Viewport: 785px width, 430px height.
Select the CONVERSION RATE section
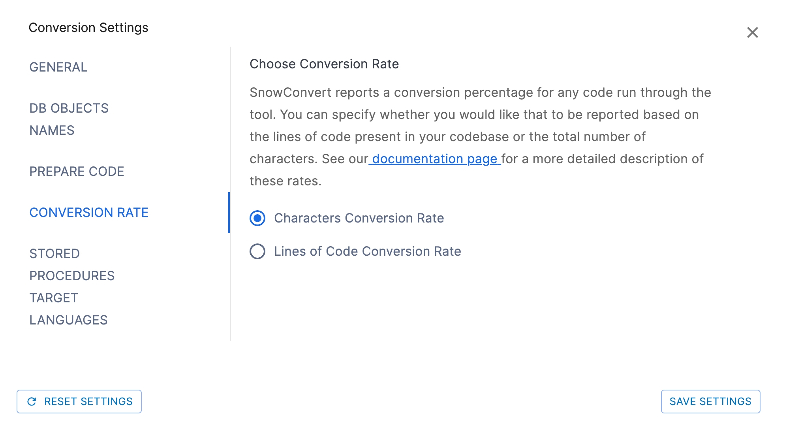pyautogui.click(x=89, y=213)
